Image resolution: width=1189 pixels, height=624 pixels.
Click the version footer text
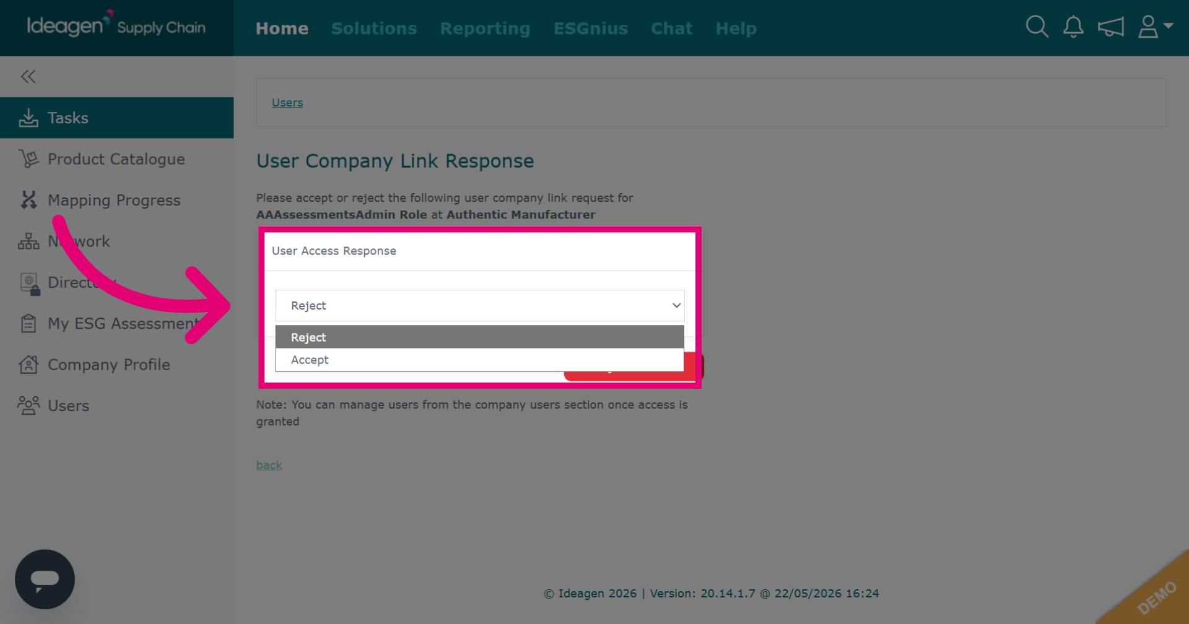coord(712,593)
